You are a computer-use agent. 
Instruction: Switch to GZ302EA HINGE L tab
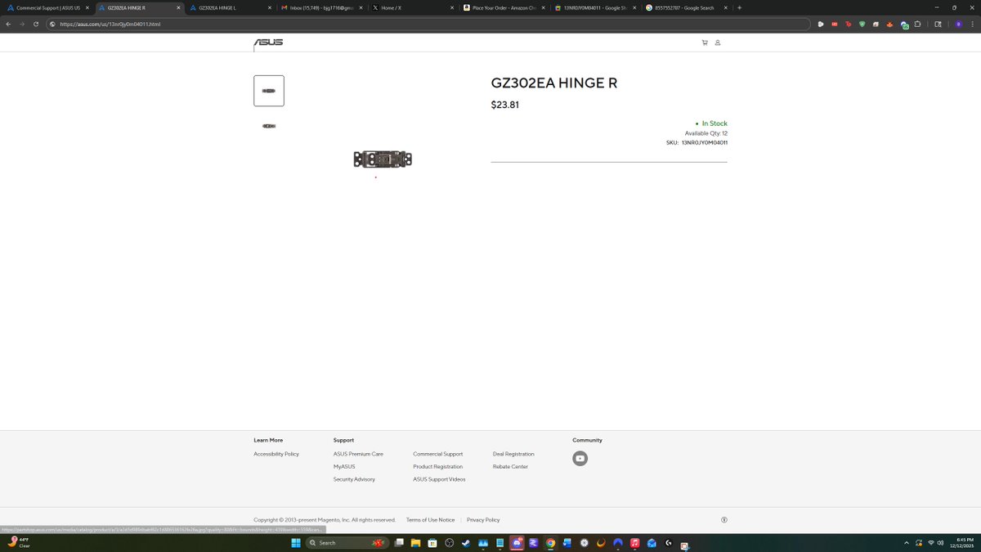click(x=229, y=7)
